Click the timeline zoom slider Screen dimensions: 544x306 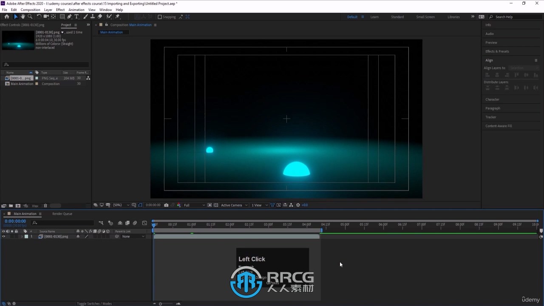coord(166,303)
